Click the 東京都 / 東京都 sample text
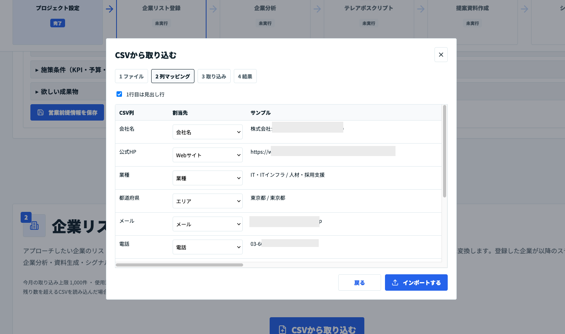565x334 pixels. tap(268, 198)
